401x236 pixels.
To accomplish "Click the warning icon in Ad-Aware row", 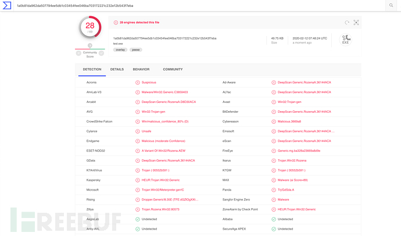I will click(x=274, y=83).
